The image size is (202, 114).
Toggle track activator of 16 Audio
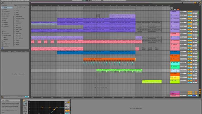(190, 66)
